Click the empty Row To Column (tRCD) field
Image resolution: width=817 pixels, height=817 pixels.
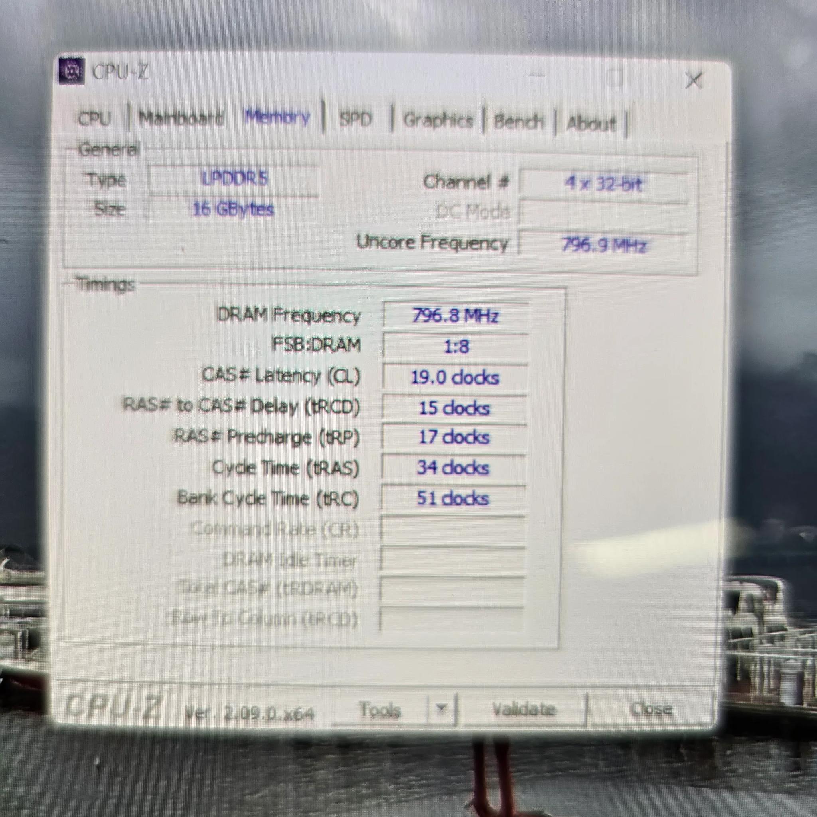tap(452, 620)
